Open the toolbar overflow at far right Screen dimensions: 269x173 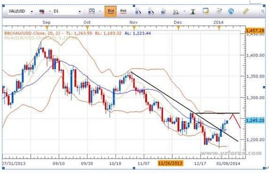click(262, 11)
